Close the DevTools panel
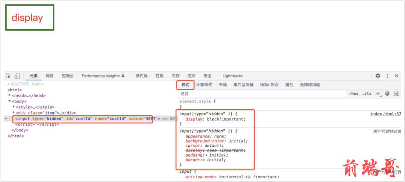 tap(396, 76)
